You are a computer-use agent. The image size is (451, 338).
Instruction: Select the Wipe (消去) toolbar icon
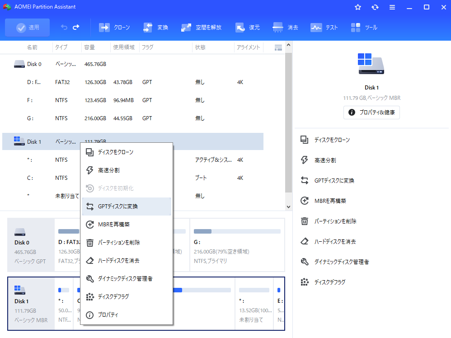(278, 28)
